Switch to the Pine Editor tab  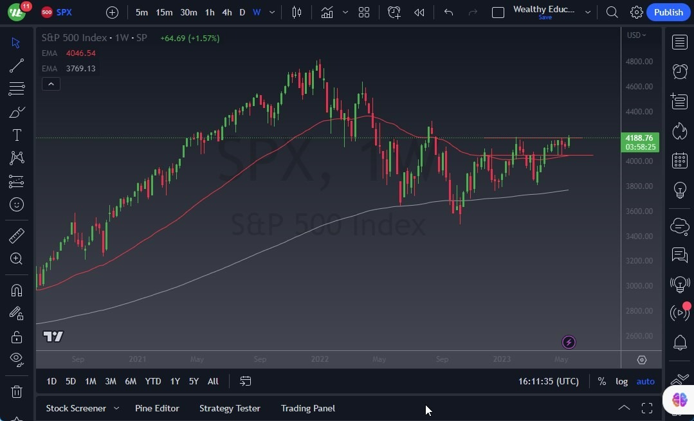(157, 408)
